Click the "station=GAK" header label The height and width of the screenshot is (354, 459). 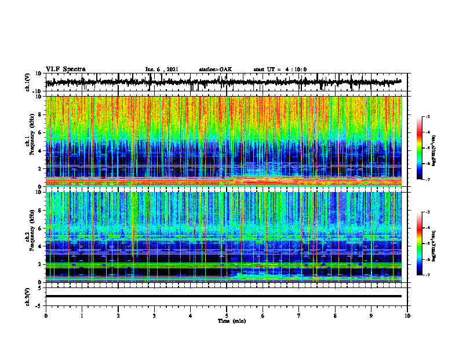[x=216, y=69]
